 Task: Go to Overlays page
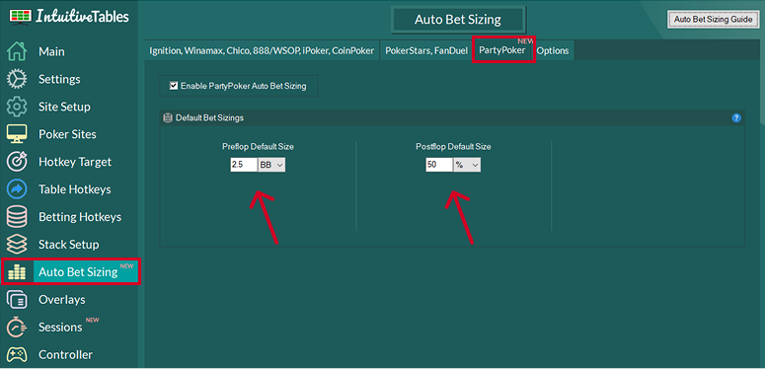point(62,299)
